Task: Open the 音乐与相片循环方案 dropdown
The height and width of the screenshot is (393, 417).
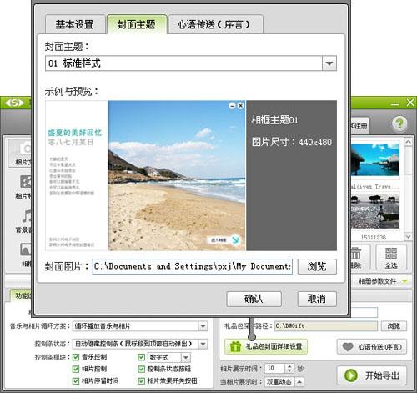Action: (x=203, y=326)
